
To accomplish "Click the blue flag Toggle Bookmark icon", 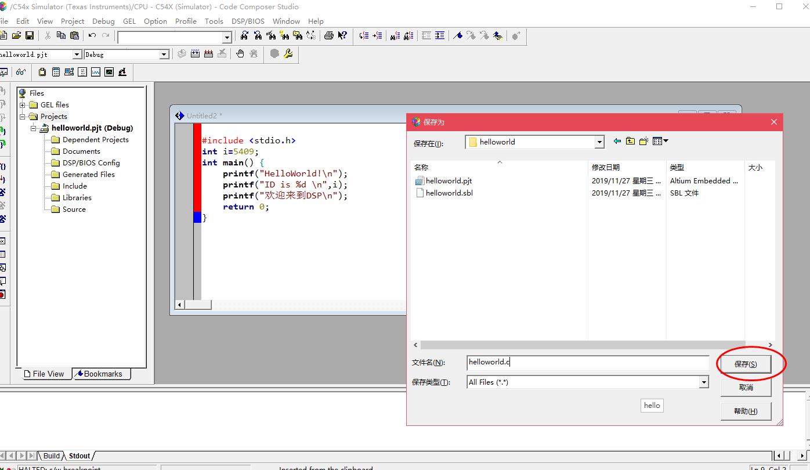I will coord(458,36).
